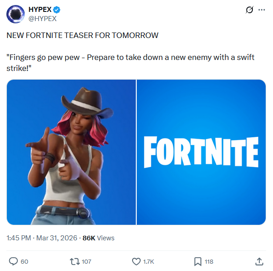Open the Fortnite logo image
This screenshot has width=273, height=271.
coord(201,152)
